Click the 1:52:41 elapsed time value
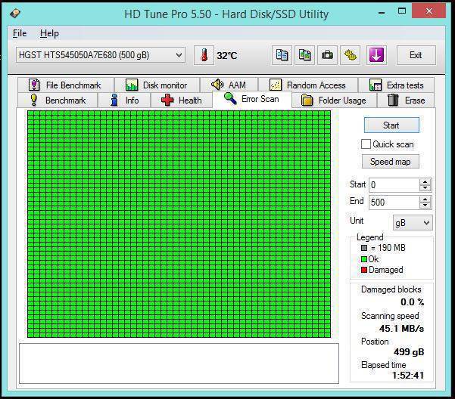 (408, 376)
